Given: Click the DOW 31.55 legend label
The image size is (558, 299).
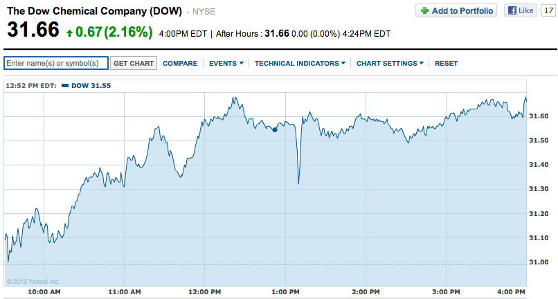Looking at the screenshot, I should 91,85.
